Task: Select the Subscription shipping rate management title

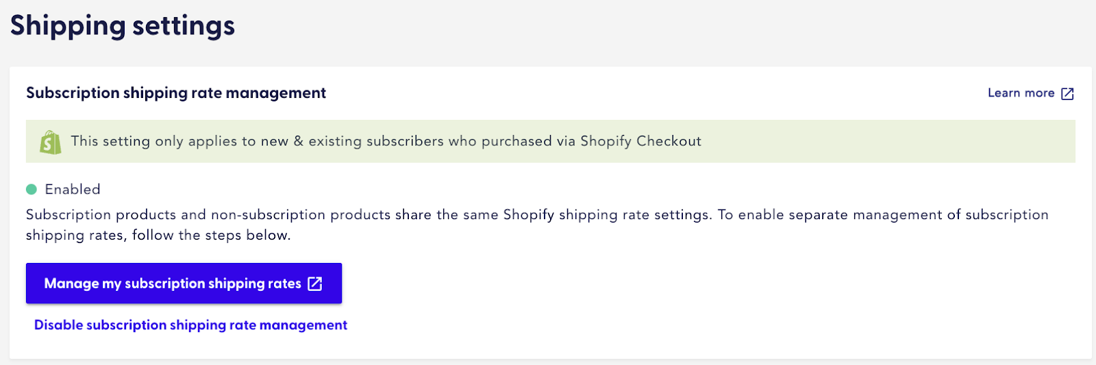Action: tap(176, 93)
